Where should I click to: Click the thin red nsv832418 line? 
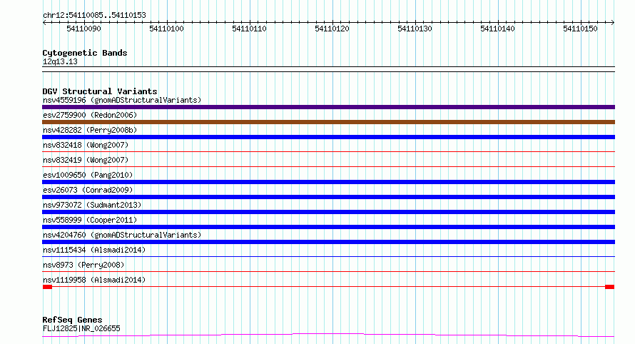[328, 151]
